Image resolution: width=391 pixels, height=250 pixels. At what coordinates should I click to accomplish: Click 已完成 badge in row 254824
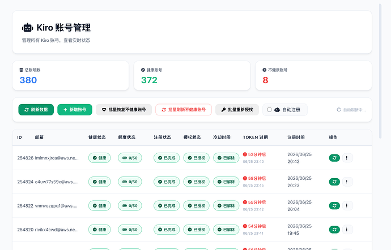tap(167, 182)
